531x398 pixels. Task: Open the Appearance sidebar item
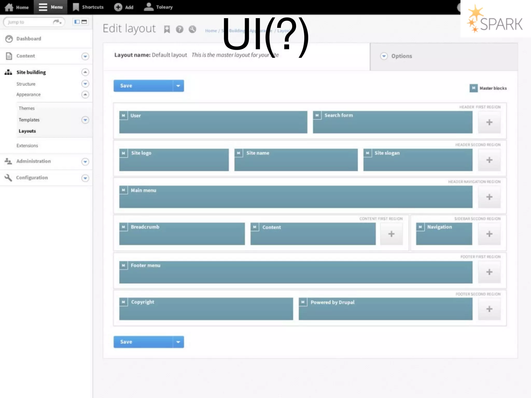tap(29, 95)
